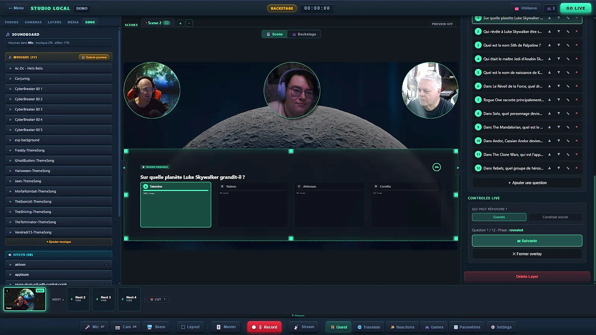Click Suivante to go to next question
Image resolution: width=596 pixels, height=335 pixels.
click(527, 241)
